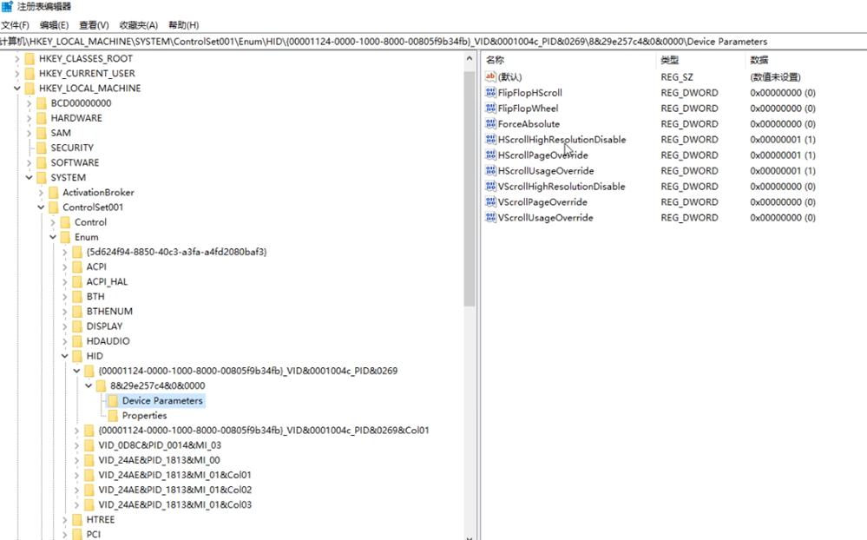The image size is (867, 540).
Task: Open the 收藏夹(A) menu
Action: tap(139, 25)
